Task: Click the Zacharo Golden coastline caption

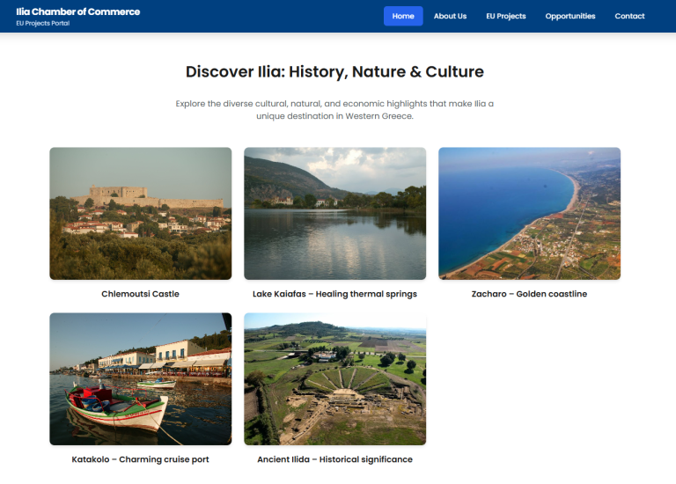Action: point(529,294)
